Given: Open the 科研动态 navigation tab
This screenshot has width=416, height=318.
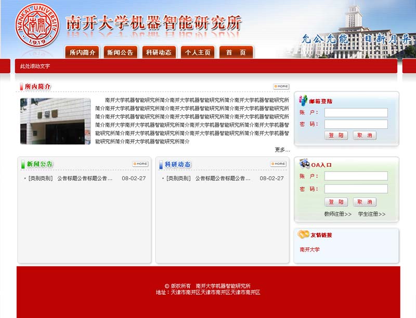Looking at the screenshot, I should click(159, 52).
